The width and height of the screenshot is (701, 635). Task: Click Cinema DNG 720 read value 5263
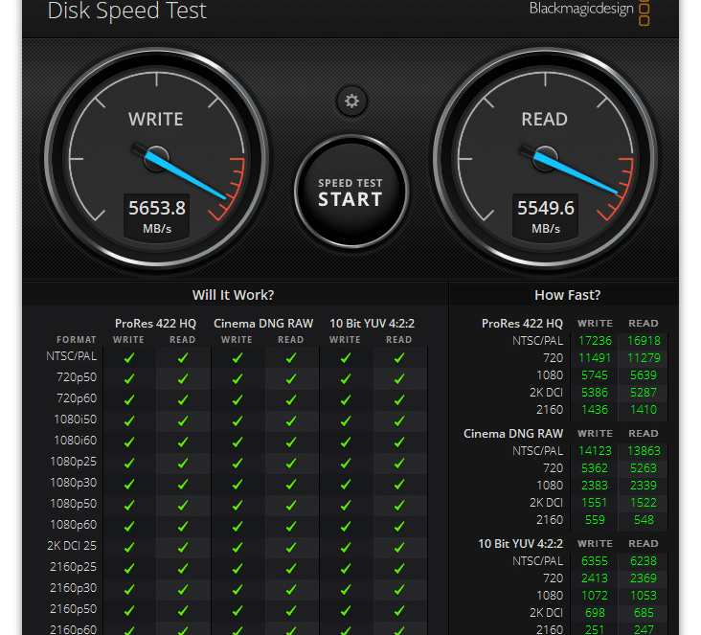(x=644, y=468)
